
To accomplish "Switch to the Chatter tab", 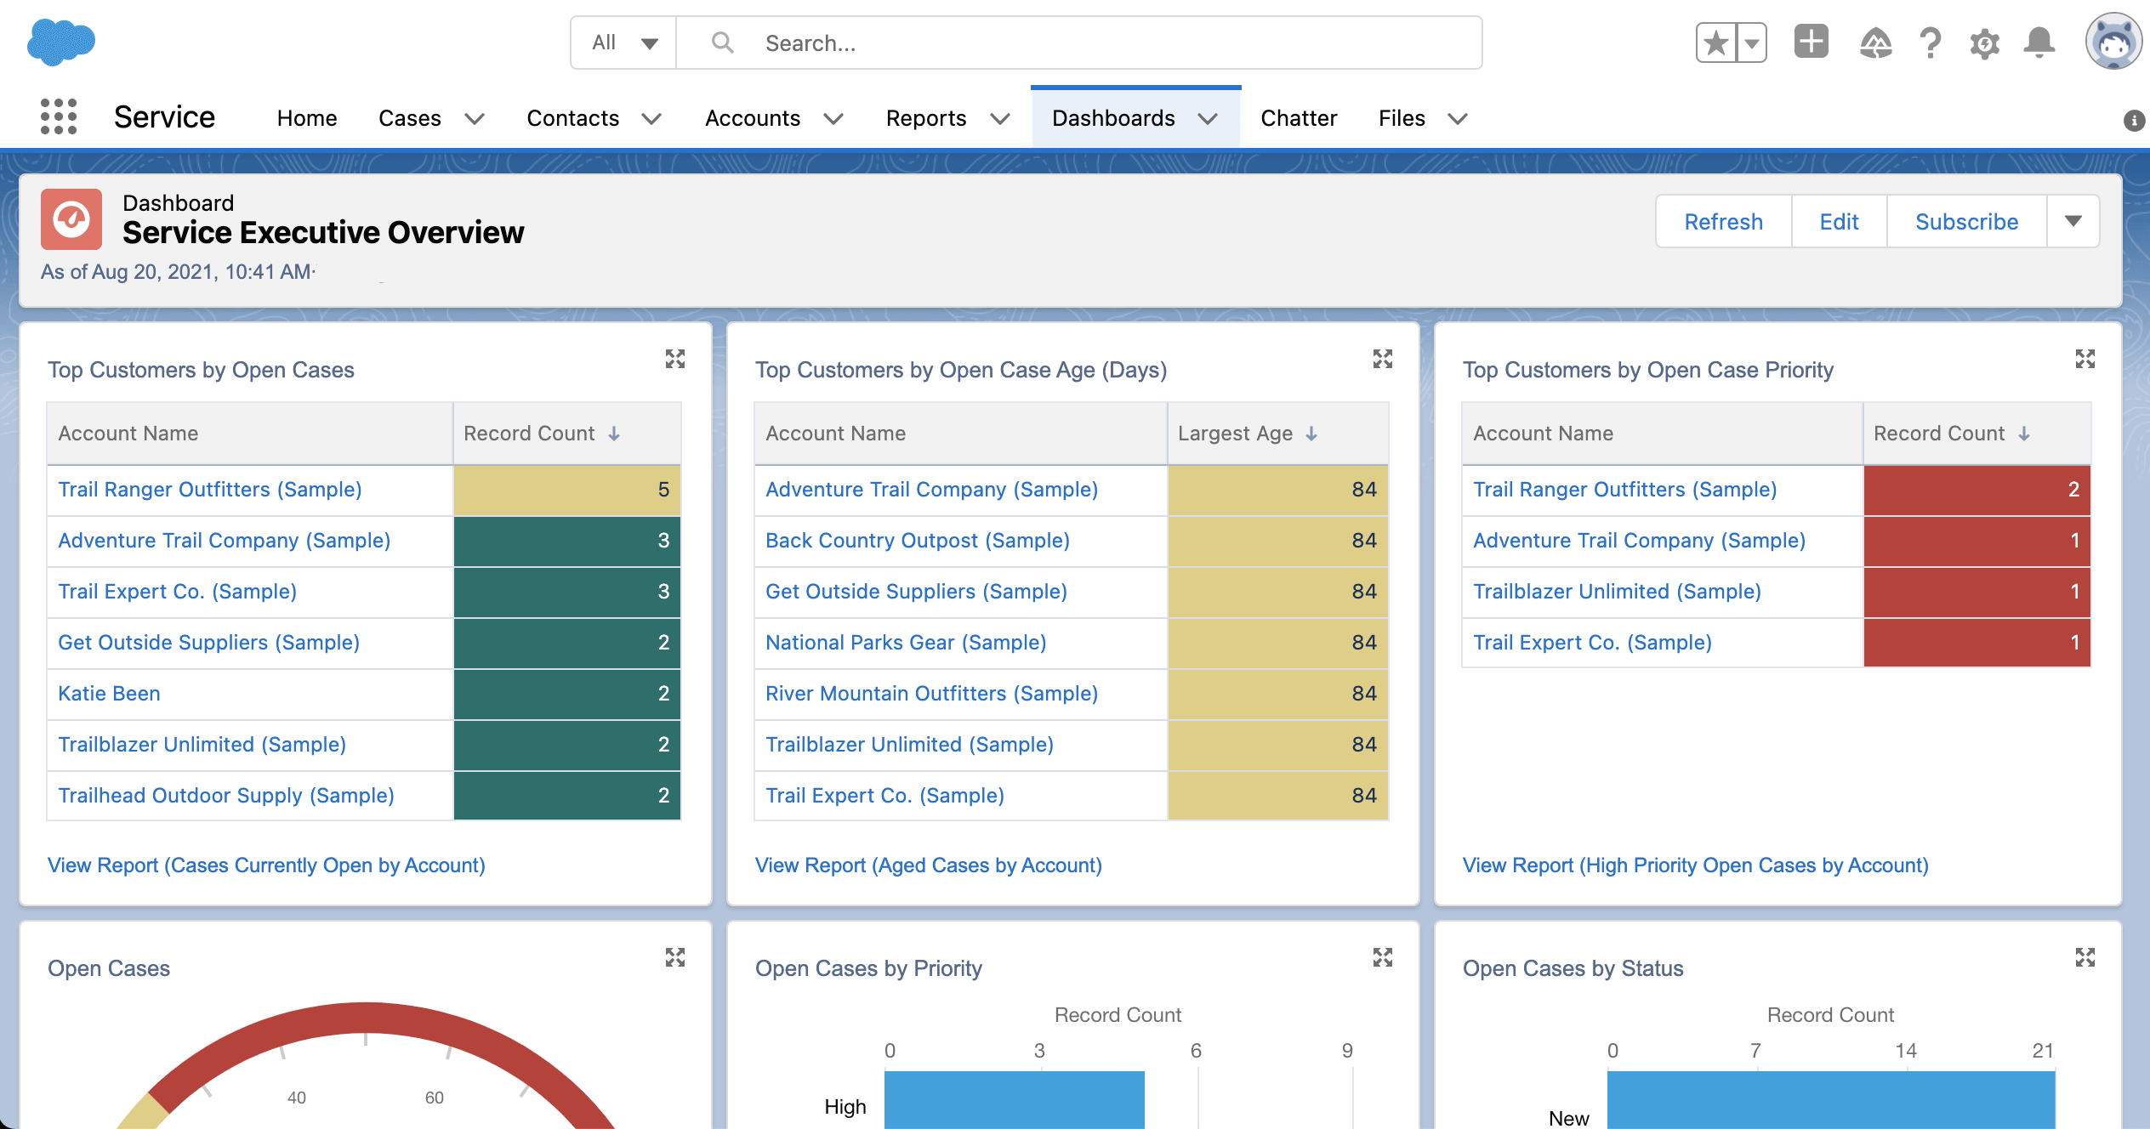I will pyautogui.click(x=1298, y=118).
